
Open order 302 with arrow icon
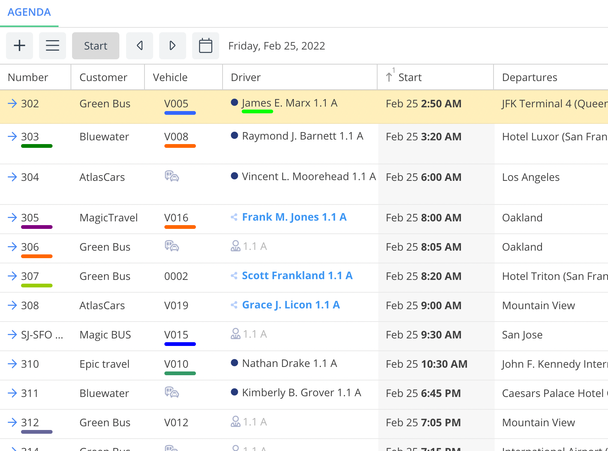point(12,104)
